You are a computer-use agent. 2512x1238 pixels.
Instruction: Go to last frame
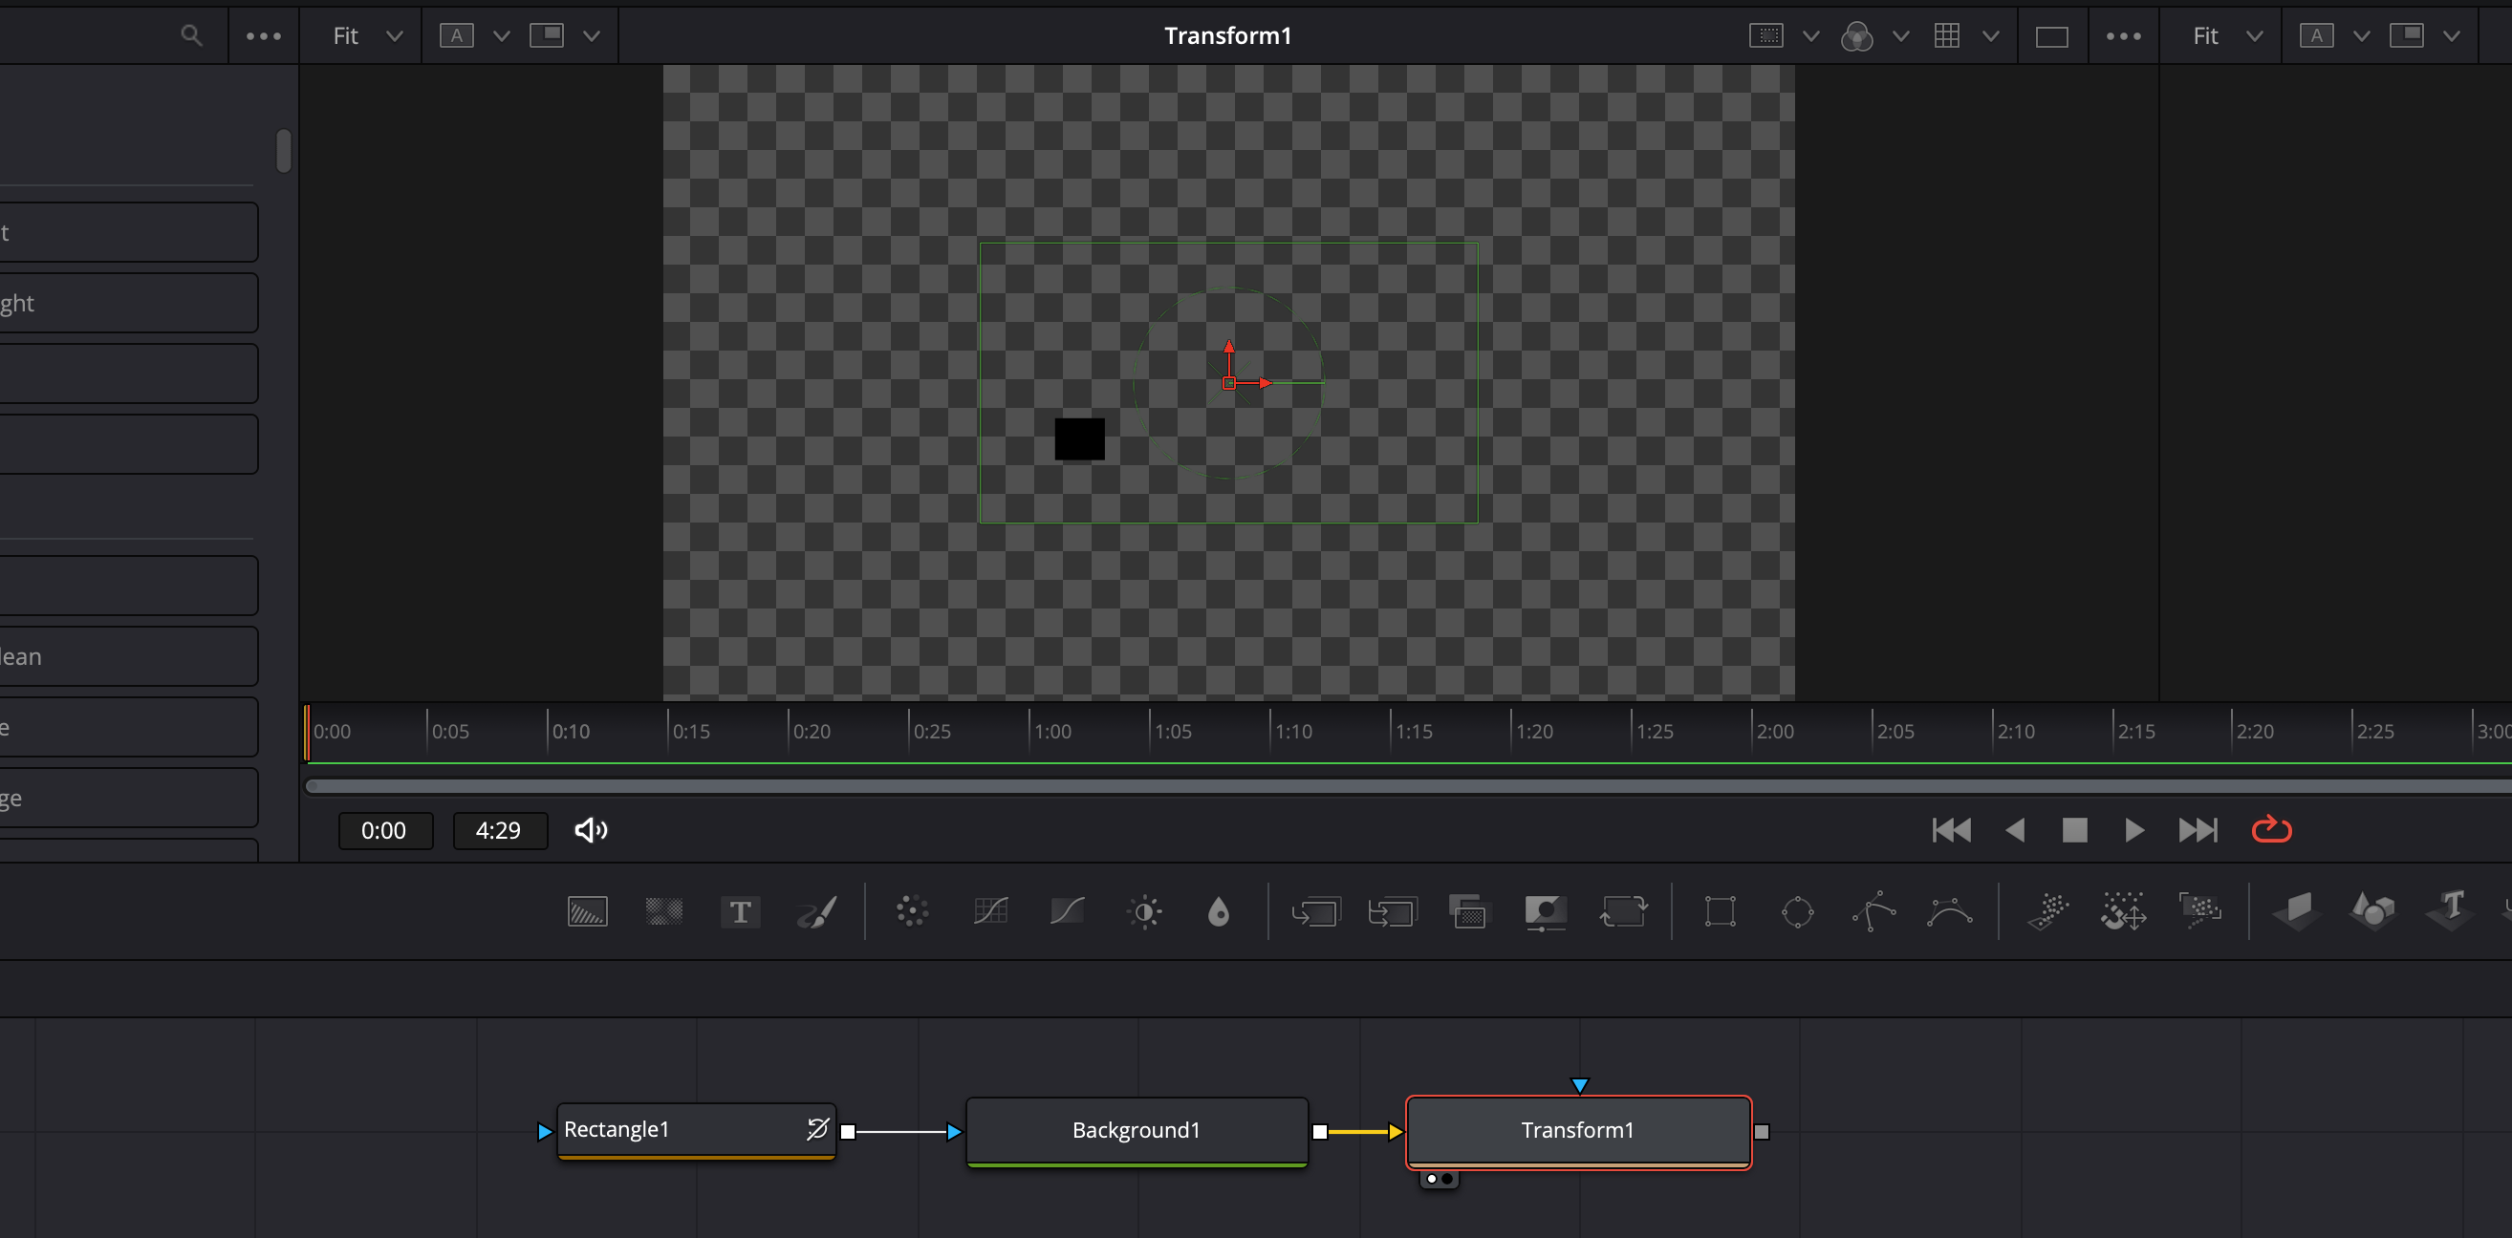point(2198,829)
